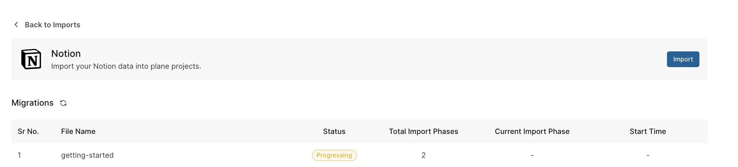
Task: Click the Current Import Phase column header
Action: 532,131
